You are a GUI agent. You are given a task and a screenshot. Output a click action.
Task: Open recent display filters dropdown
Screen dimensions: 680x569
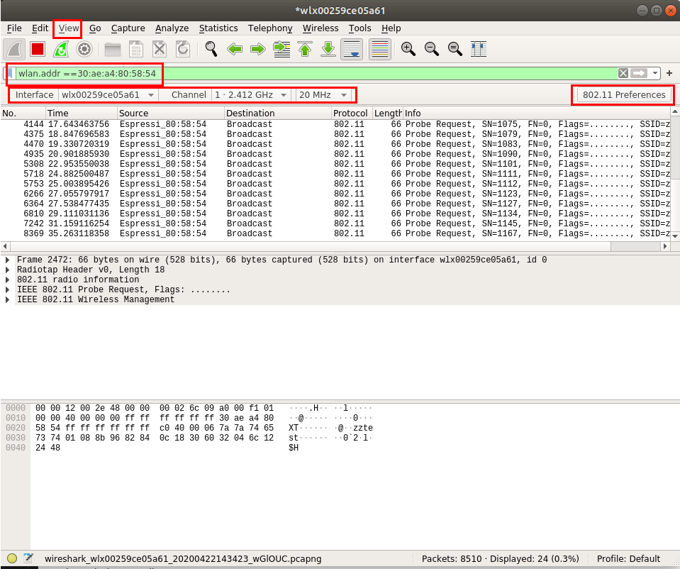(x=655, y=73)
